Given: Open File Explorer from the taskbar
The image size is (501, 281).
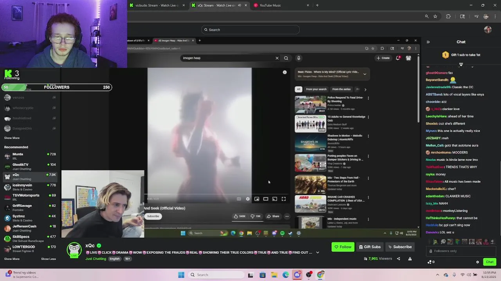Looking at the screenshot, I should (x=274, y=275).
